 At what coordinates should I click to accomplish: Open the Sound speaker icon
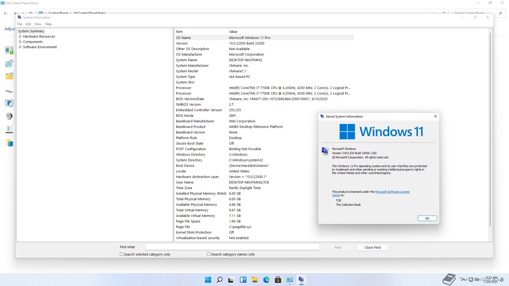9,116
